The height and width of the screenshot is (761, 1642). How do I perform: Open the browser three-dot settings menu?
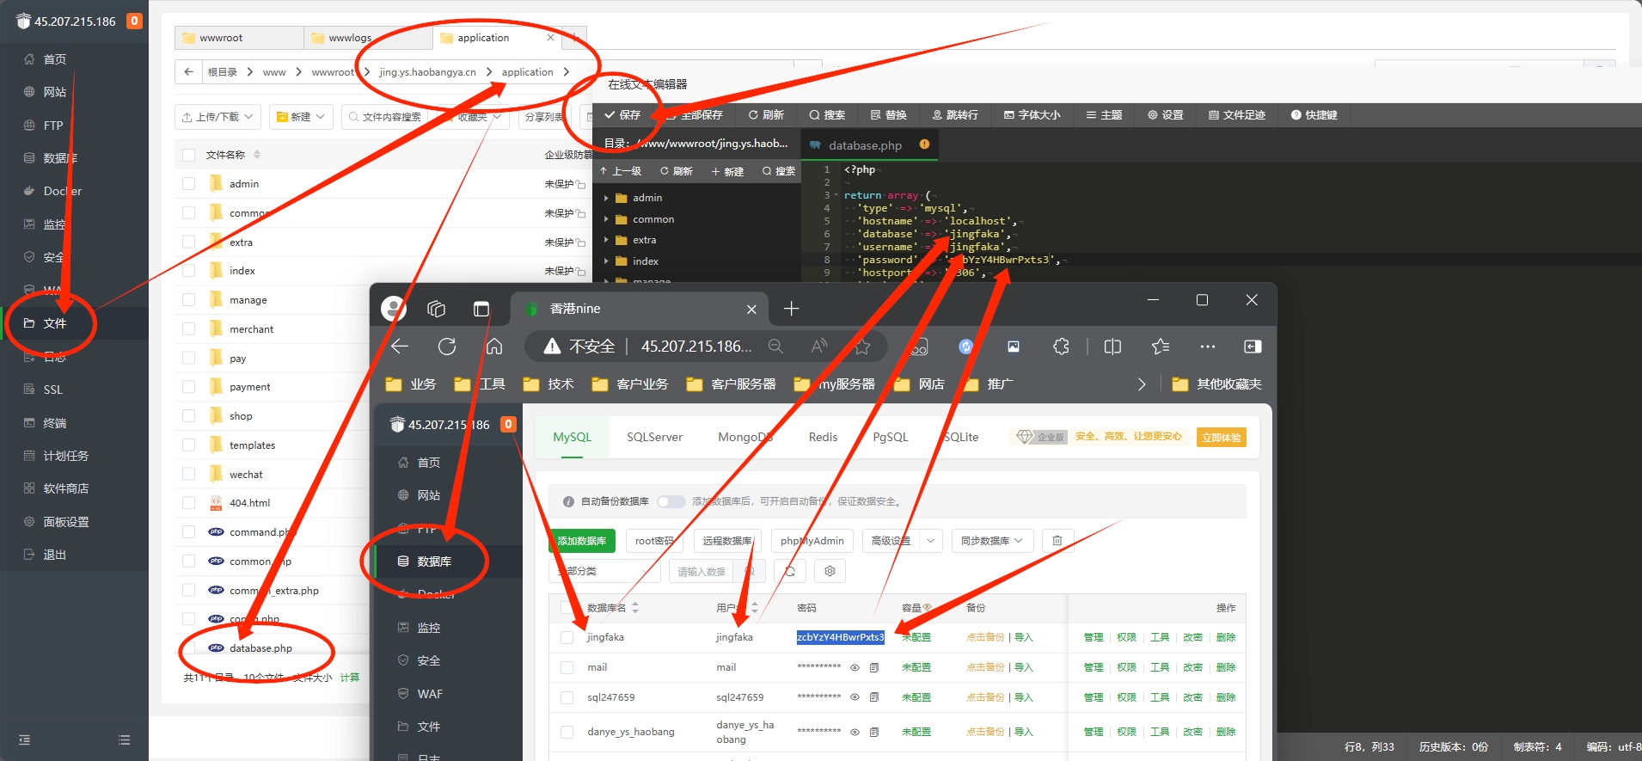[x=1208, y=347]
